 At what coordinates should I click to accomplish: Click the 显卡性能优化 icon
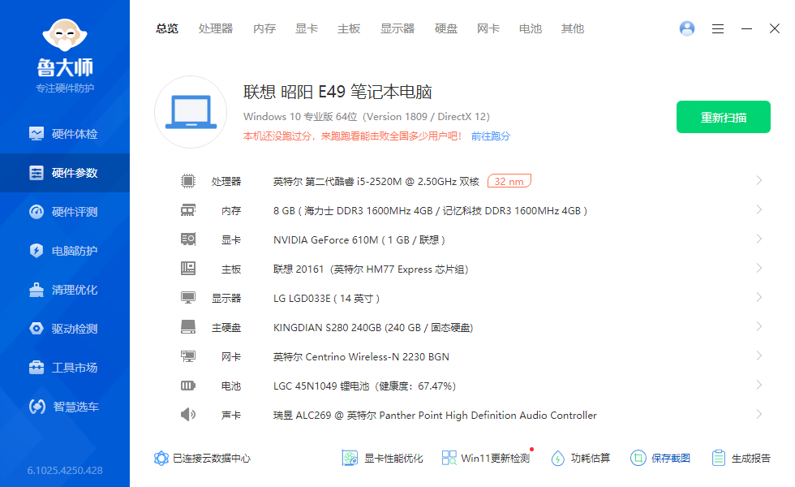[350, 458]
